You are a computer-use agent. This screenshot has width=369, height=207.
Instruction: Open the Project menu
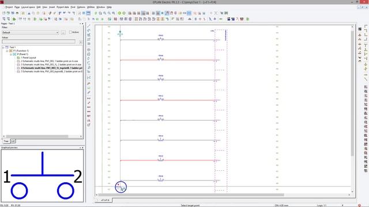pyautogui.click(x=9, y=7)
